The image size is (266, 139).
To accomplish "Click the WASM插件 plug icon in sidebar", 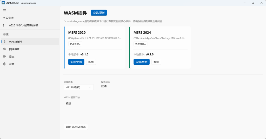I will (x=5, y=42).
